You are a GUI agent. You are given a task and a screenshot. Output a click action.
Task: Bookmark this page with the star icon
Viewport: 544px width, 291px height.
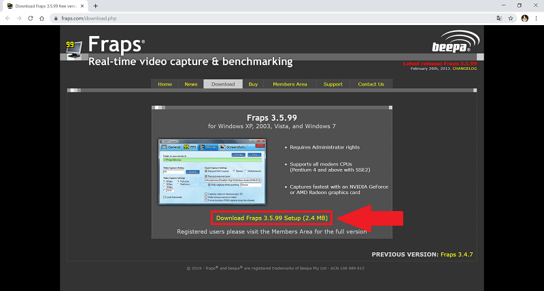coord(511,18)
